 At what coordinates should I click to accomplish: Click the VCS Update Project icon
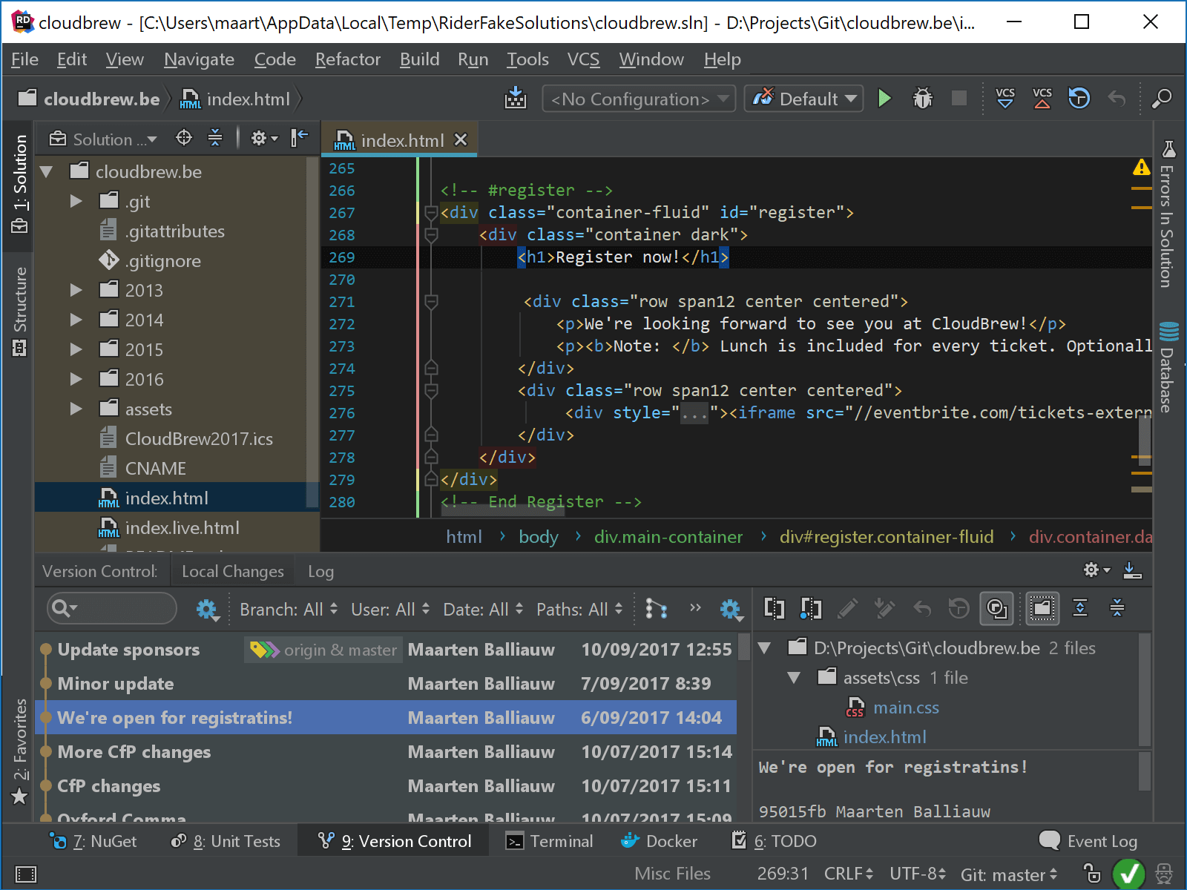1005,99
